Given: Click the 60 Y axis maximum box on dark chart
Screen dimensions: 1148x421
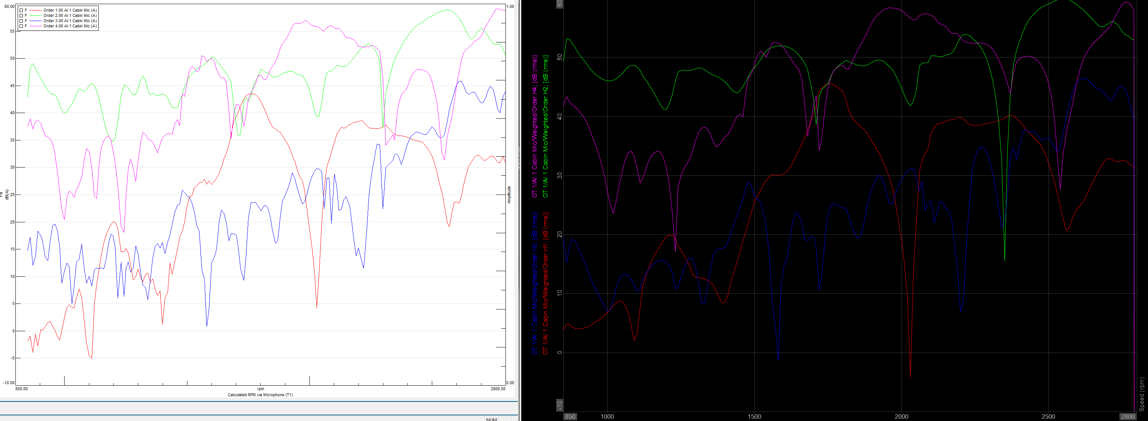Looking at the screenshot, I should click(560, 4).
